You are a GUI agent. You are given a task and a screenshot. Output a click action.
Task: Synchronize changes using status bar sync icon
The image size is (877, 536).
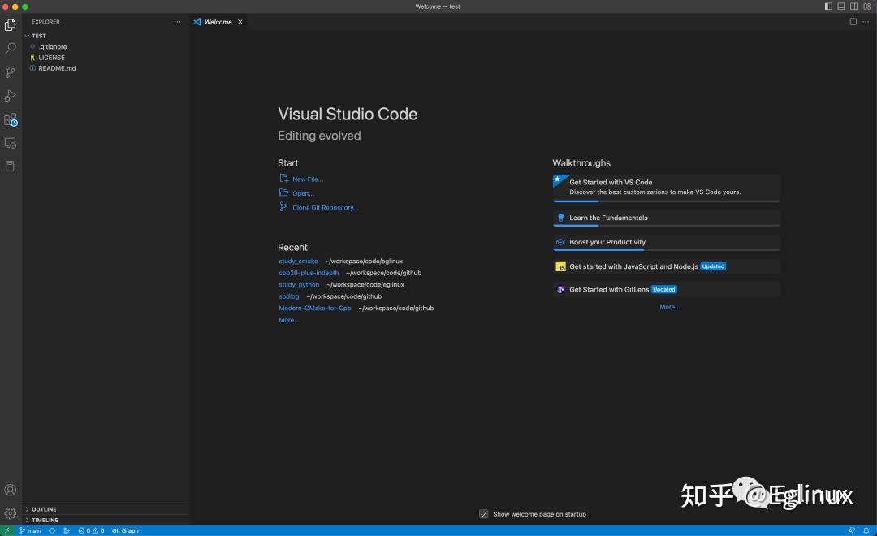[52, 530]
